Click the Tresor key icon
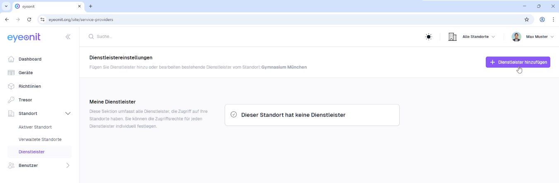Viewport: 559px width, 183px height. click(11, 100)
